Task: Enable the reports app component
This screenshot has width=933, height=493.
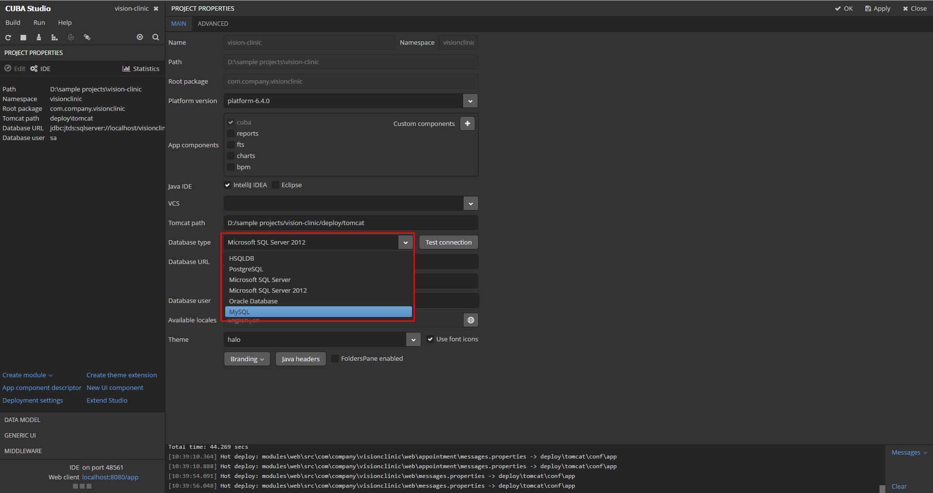Action: [231, 134]
